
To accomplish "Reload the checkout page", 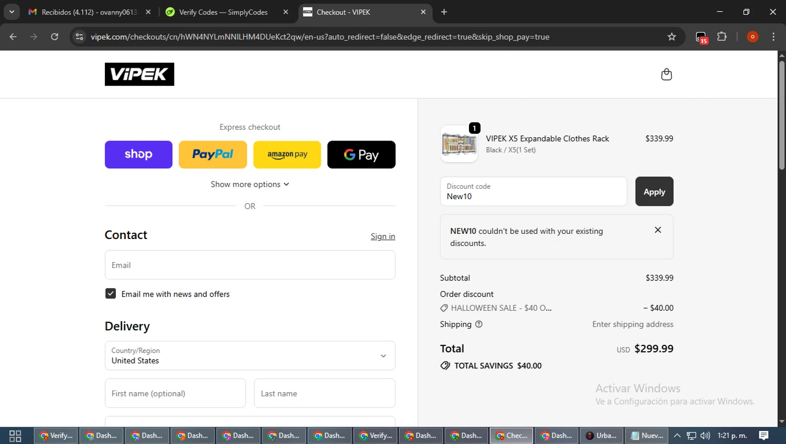I will point(54,37).
